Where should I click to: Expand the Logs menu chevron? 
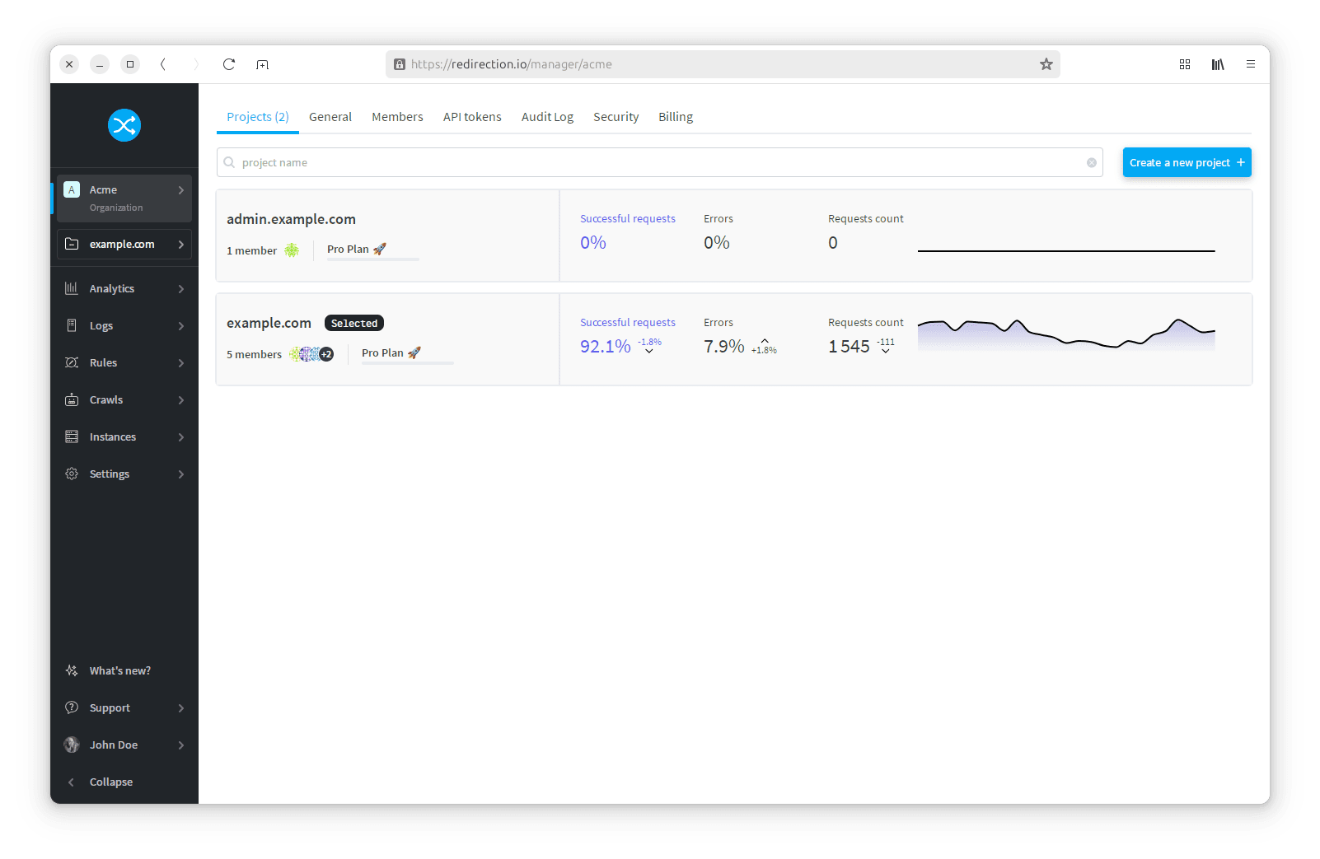click(181, 326)
